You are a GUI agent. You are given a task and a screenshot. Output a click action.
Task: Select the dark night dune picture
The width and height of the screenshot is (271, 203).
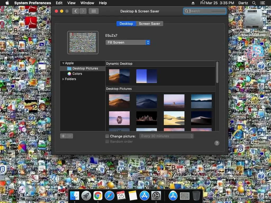pyautogui.click(x=201, y=118)
